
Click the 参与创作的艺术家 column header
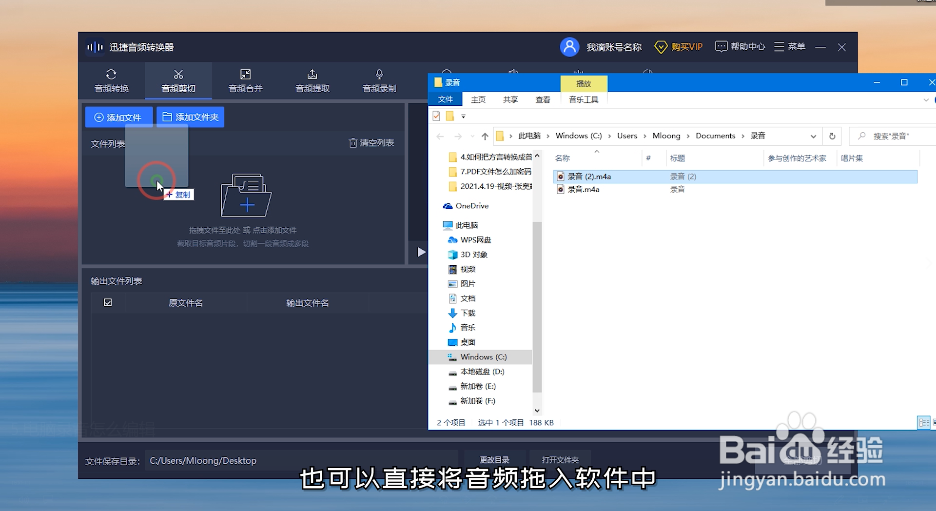click(x=797, y=158)
